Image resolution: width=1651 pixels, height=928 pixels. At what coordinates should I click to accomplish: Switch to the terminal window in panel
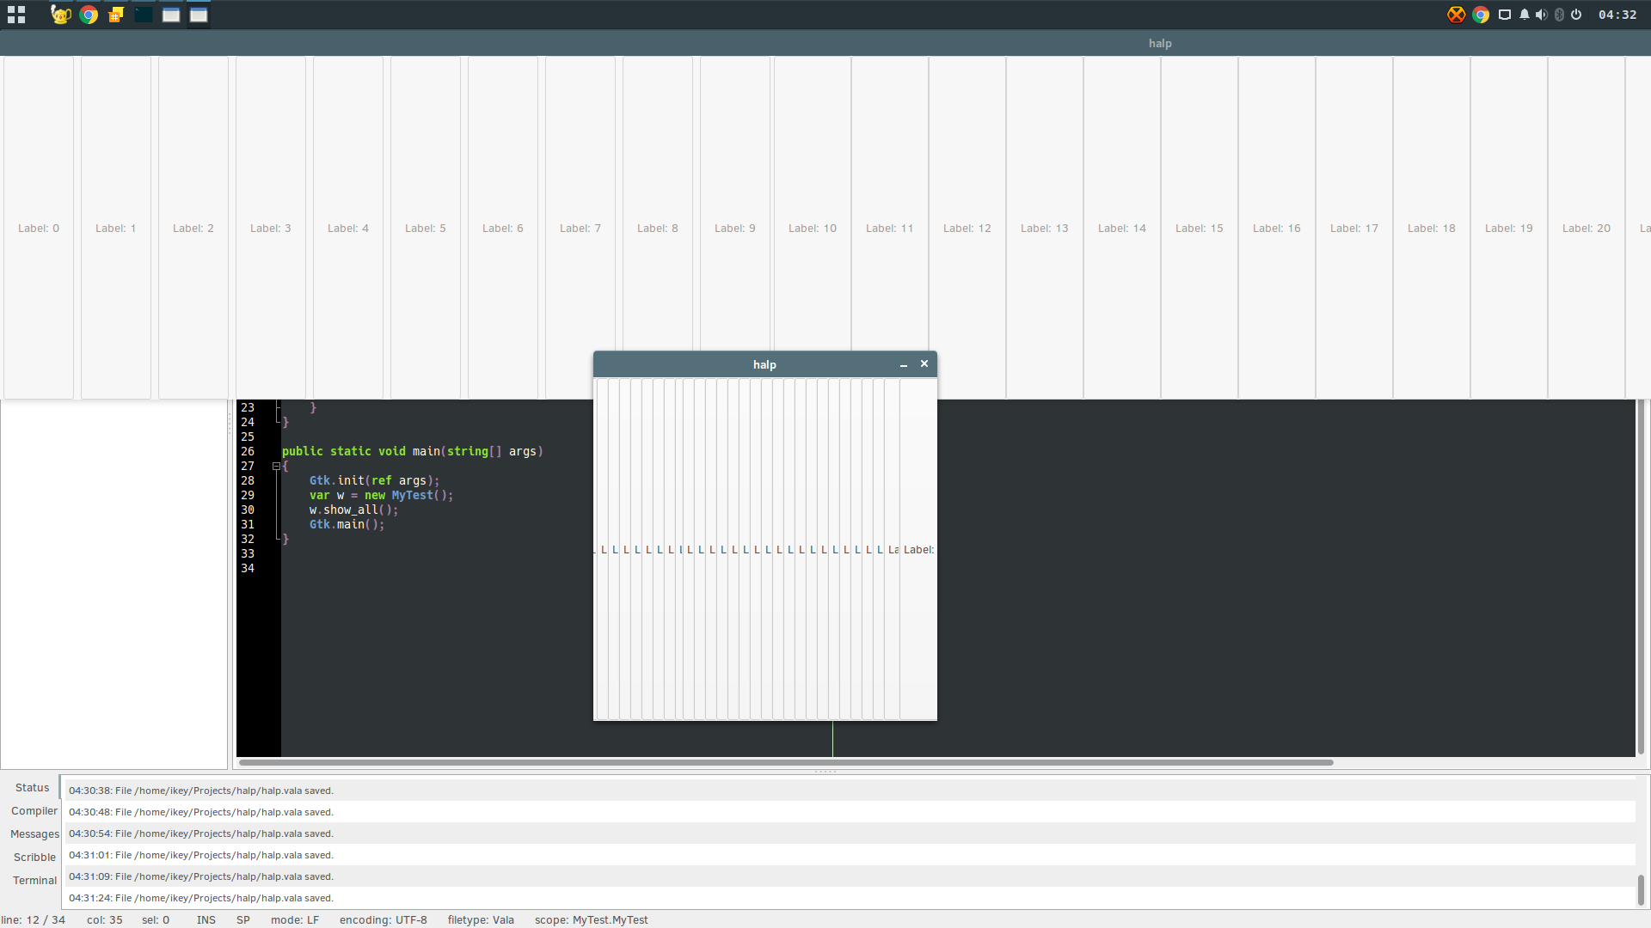pyautogui.click(x=144, y=15)
